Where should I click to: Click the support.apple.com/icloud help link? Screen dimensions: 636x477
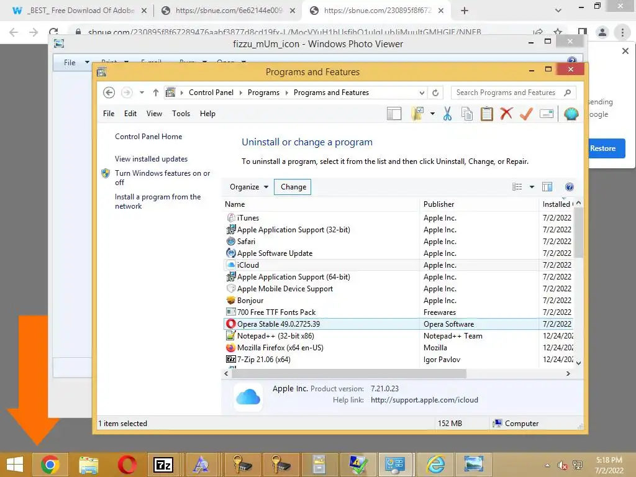(424, 400)
